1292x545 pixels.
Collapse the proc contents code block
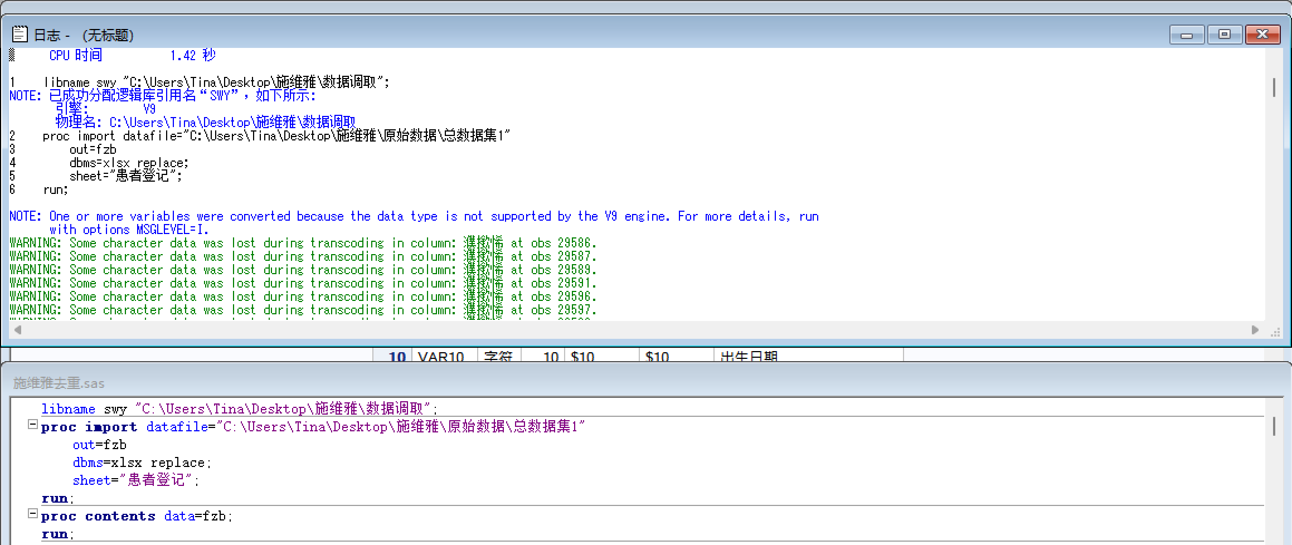coord(33,514)
